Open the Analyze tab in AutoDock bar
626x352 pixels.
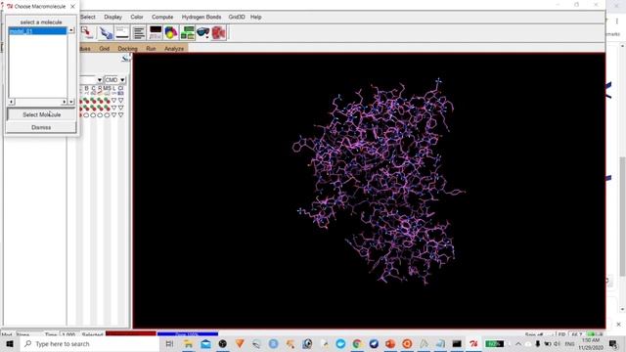[174, 49]
